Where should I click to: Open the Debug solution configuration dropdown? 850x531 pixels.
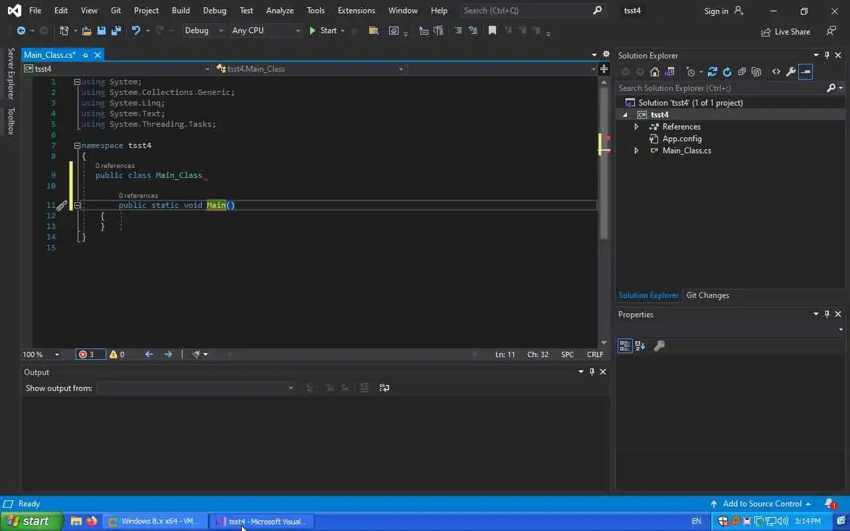pos(203,31)
